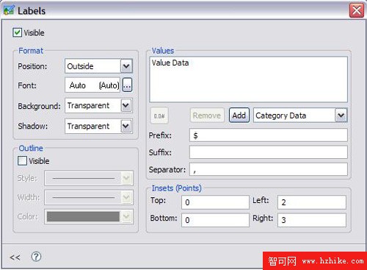Click the Separator input field
The height and width of the screenshot is (270, 367).
(268, 169)
